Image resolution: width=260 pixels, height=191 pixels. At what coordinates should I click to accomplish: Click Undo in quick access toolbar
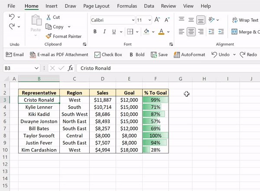pos(221,54)
